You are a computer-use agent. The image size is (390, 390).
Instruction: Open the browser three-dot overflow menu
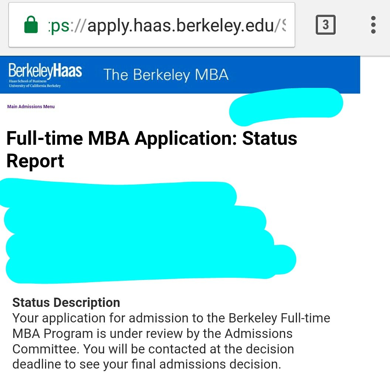(373, 25)
